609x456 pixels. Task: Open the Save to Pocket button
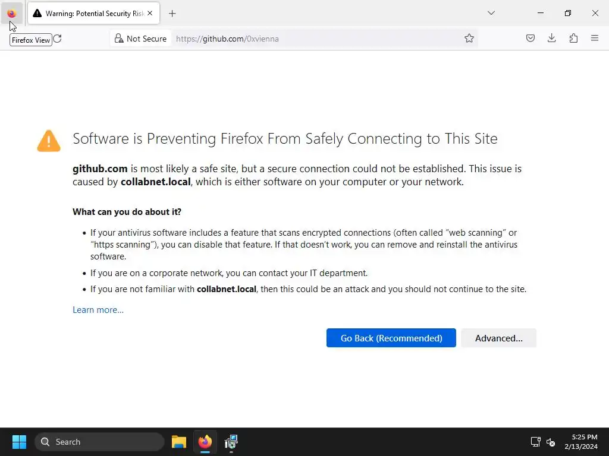click(x=530, y=39)
